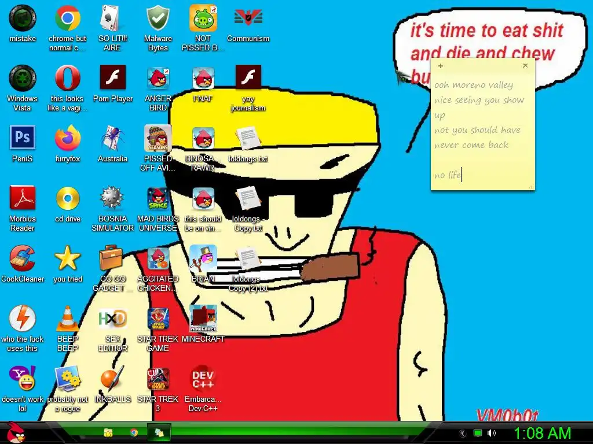Screen dimensions: 593x444
Task: Open 'MAD BIRDS UNIVERSE' Space icon
Action: click(158, 198)
